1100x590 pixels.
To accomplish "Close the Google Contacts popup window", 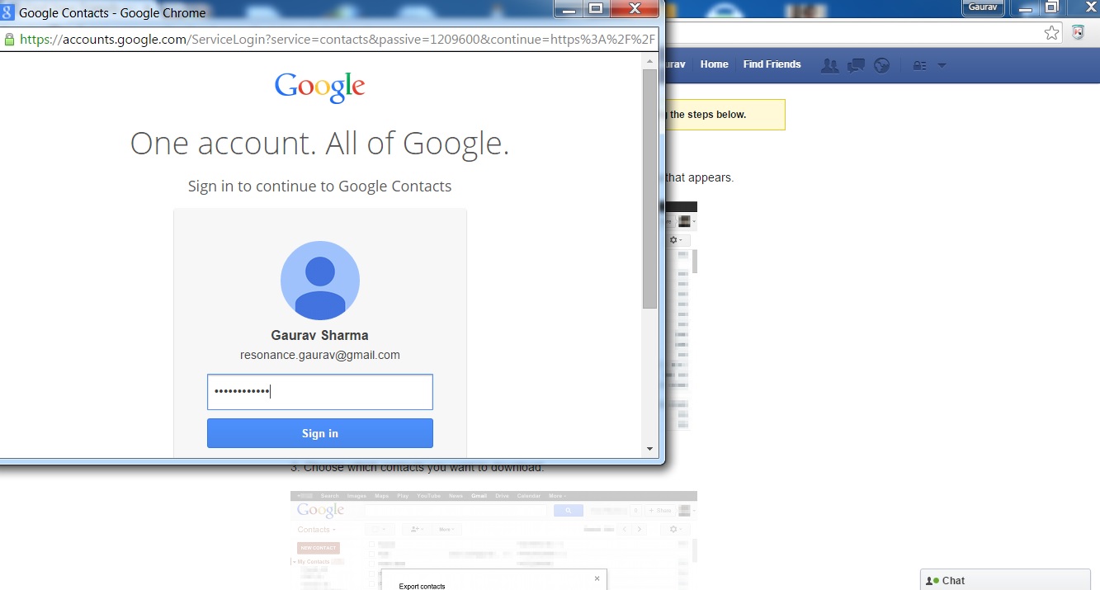I will click(636, 8).
